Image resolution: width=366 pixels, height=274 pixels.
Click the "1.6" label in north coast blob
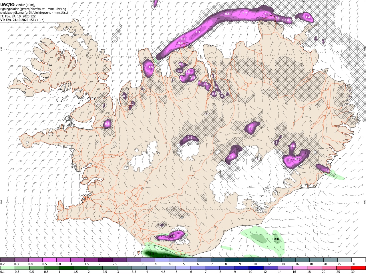[151, 67]
